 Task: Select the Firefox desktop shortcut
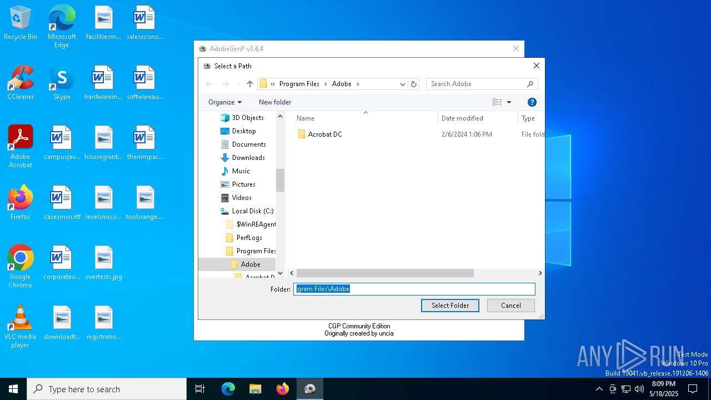pos(21,203)
